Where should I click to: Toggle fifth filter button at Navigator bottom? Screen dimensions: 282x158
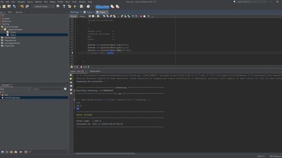pos(21,152)
